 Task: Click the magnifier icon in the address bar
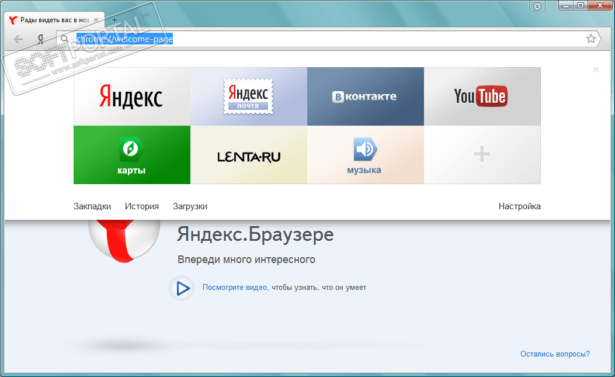click(65, 39)
